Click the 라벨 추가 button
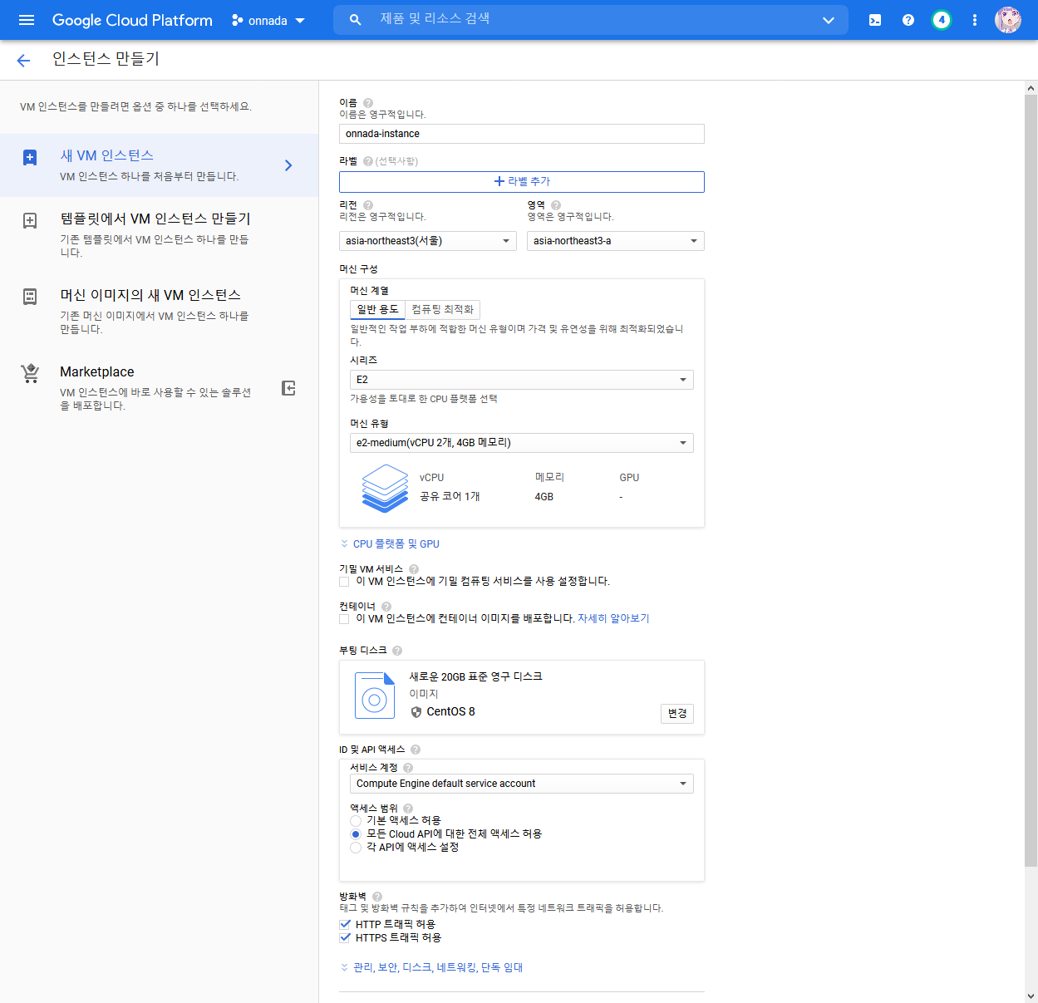Screen dimensions: 1038x1003 pos(521,181)
